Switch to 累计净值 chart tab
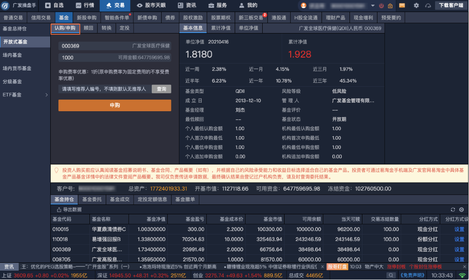This screenshot has width=469, height=280. (x=221, y=28)
